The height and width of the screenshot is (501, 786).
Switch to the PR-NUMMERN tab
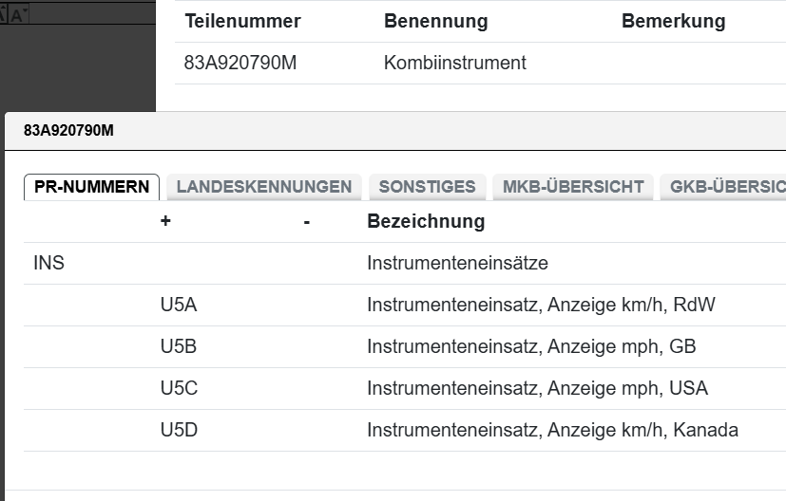[91, 187]
